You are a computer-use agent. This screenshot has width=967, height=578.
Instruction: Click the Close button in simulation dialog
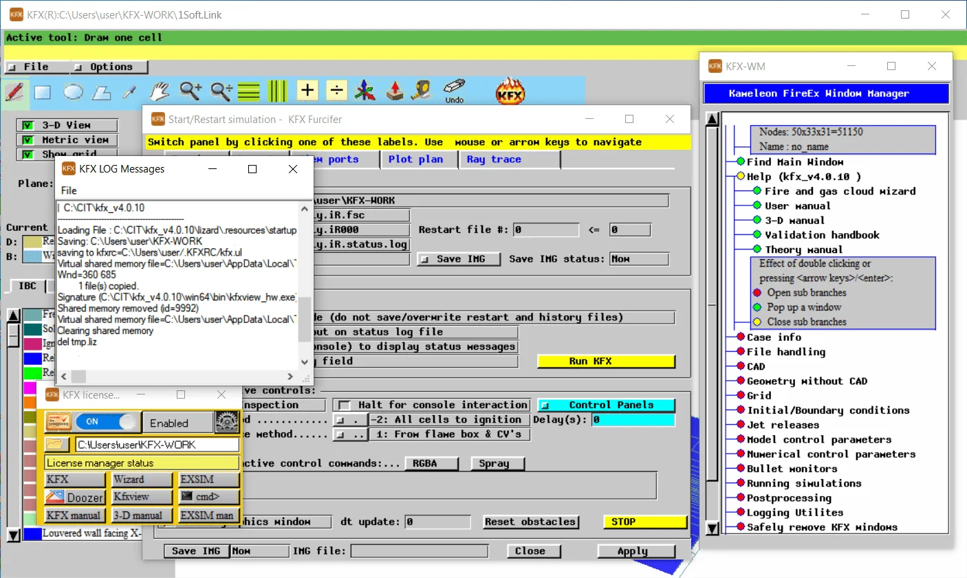tap(534, 551)
